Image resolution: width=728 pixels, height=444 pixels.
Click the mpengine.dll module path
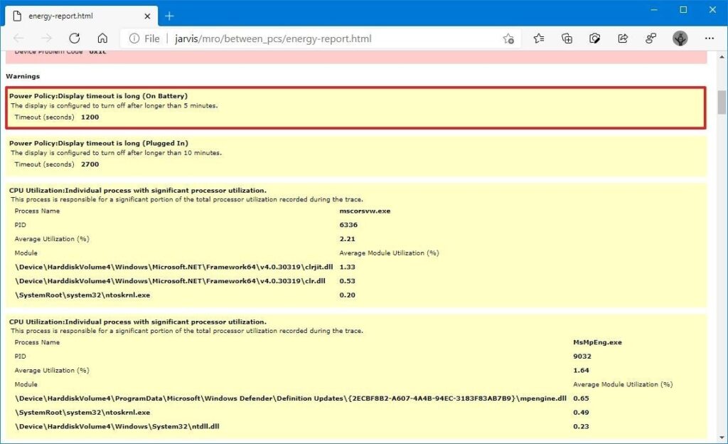pos(291,398)
